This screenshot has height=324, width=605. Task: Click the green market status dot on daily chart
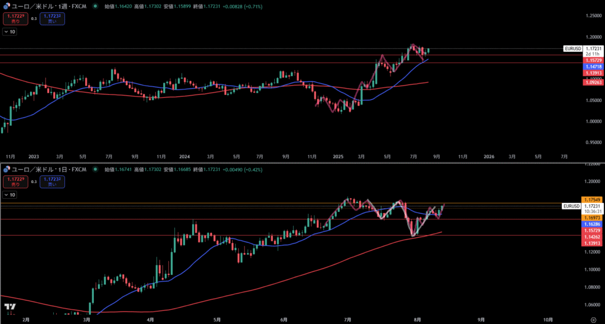coord(95,169)
